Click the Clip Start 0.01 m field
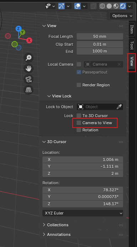Image resolution: width=137 pixels, height=247 pixels. (x=100, y=44)
